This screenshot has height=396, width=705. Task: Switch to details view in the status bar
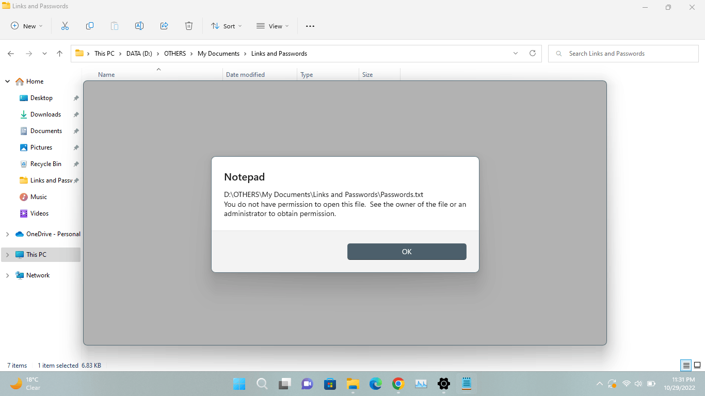686,366
